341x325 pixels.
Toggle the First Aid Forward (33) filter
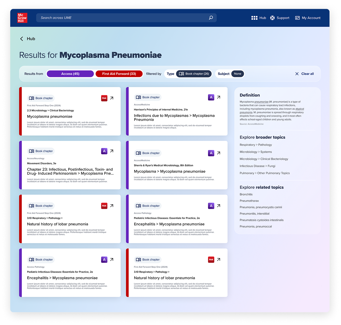point(119,74)
